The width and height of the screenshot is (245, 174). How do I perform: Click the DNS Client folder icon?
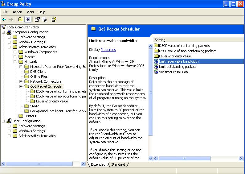pyautogui.click(x=27, y=72)
